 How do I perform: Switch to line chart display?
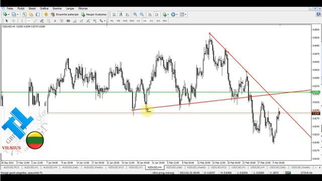point(127,15)
